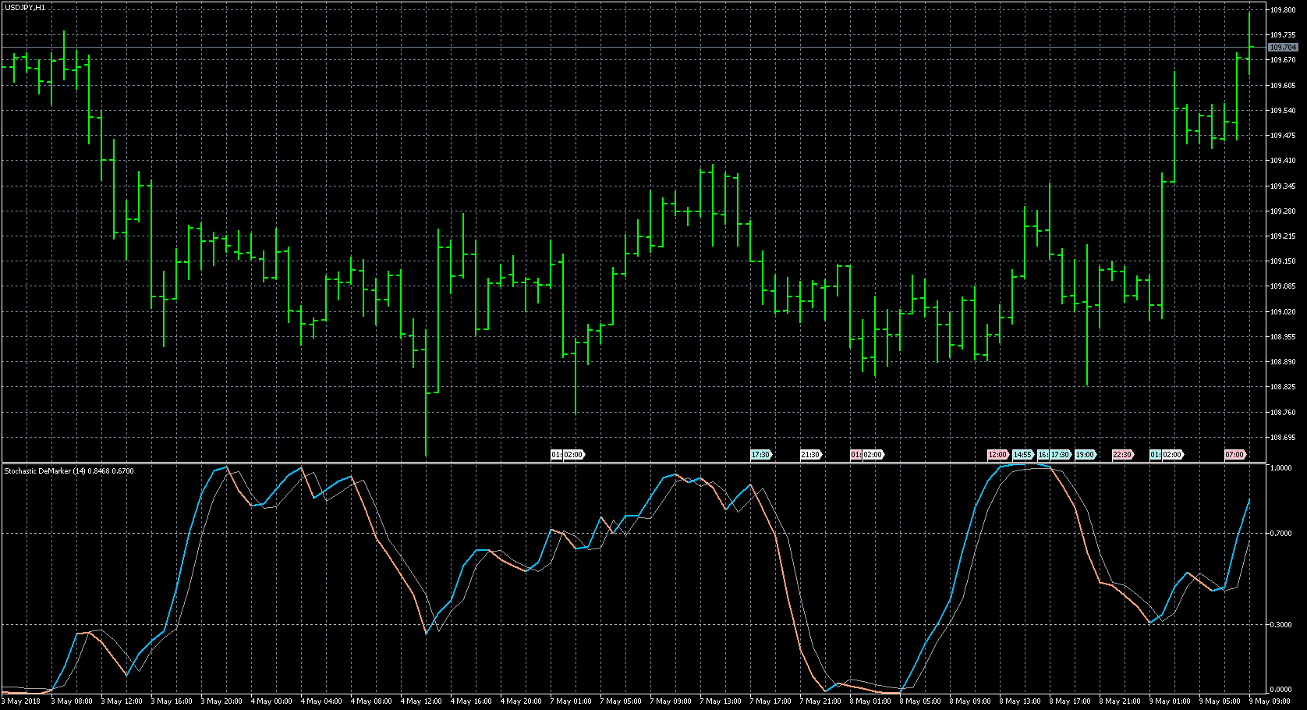
Task: Click the 0.0000 level on indicator scale
Action: pyautogui.click(x=1280, y=690)
